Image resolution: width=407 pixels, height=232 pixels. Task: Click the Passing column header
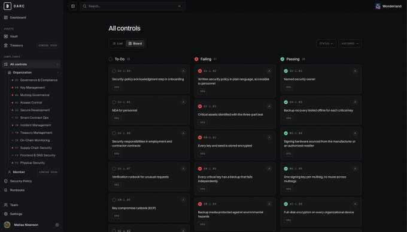pyautogui.click(x=293, y=59)
